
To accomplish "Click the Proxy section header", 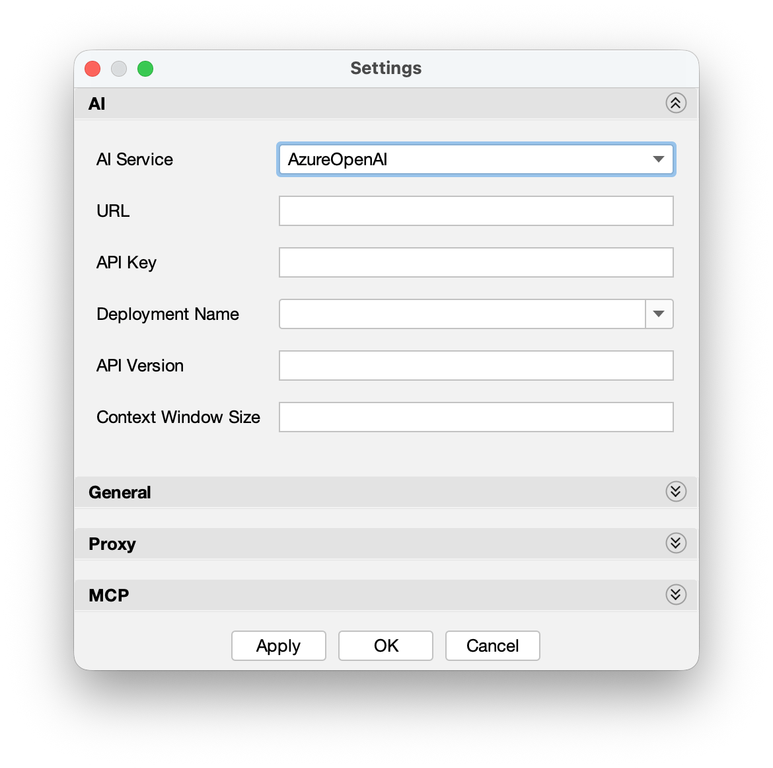I will click(x=386, y=543).
